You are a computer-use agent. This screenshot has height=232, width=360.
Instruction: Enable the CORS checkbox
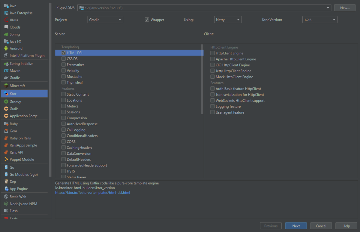(x=64, y=142)
